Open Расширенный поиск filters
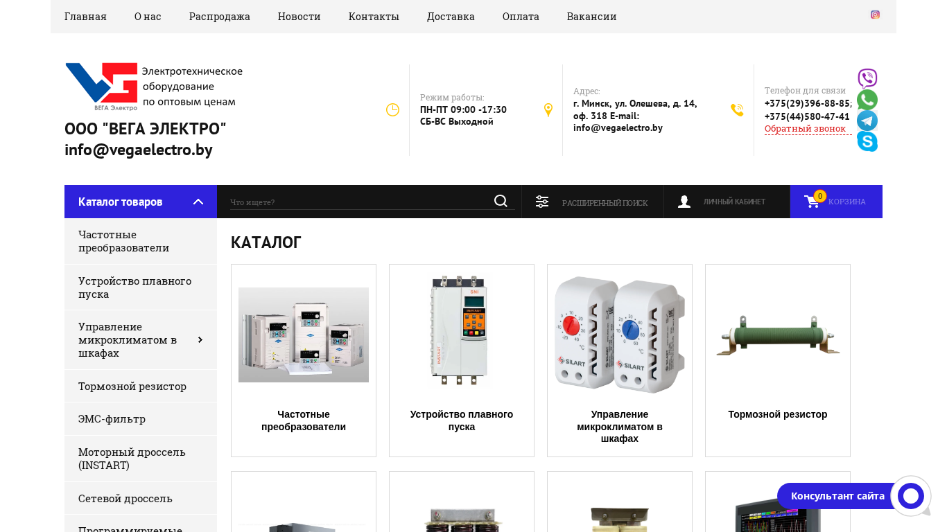Viewport: 947px width, 532px height. [592, 202]
